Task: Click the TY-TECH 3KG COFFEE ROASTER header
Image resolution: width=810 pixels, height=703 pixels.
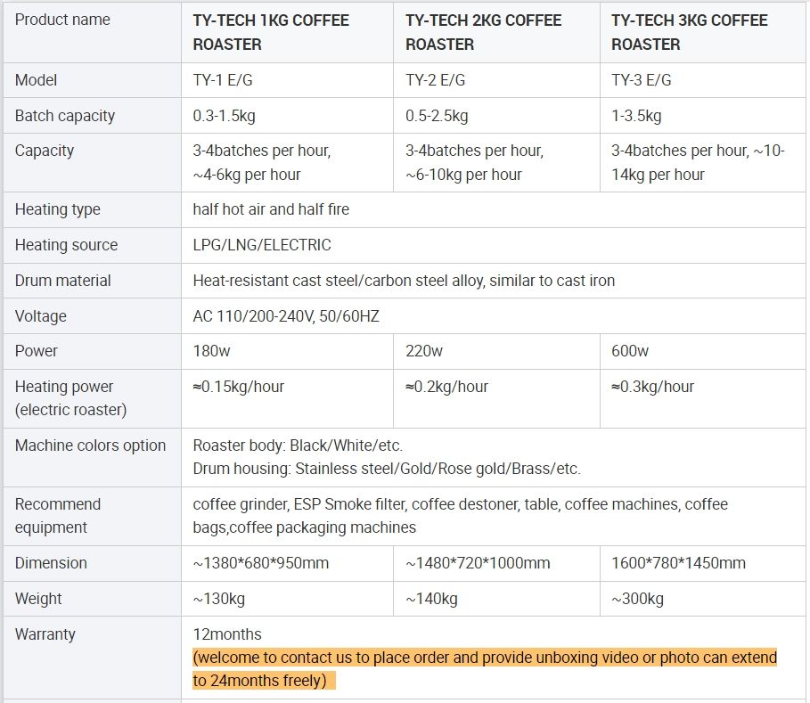Action: [x=689, y=32]
